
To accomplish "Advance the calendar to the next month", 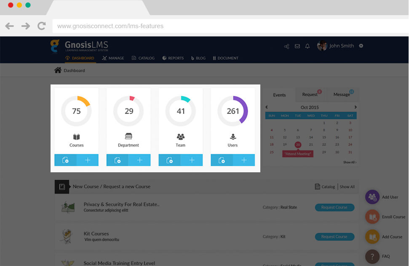I will 355,107.
